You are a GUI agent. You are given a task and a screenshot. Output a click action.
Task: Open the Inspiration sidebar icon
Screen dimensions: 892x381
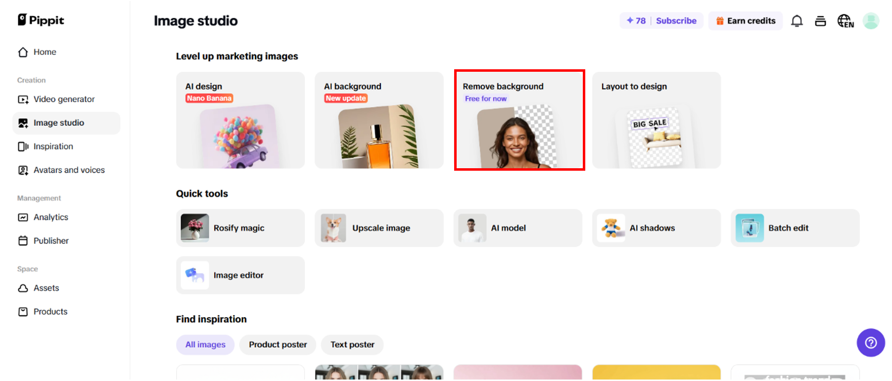pyautogui.click(x=23, y=146)
